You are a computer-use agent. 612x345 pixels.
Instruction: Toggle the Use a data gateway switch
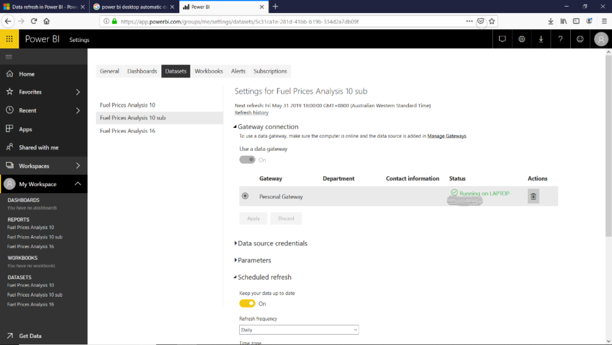pos(247,160)
